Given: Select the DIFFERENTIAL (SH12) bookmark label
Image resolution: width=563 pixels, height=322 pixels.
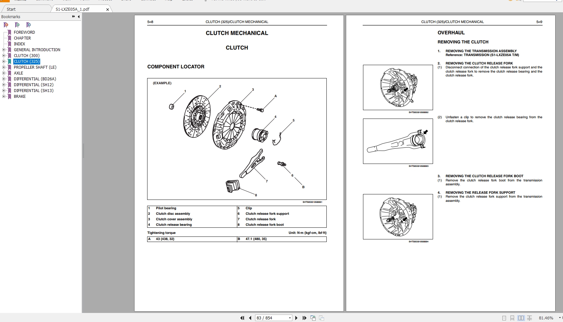Looking at the screenshot, I should click(34, 85).
